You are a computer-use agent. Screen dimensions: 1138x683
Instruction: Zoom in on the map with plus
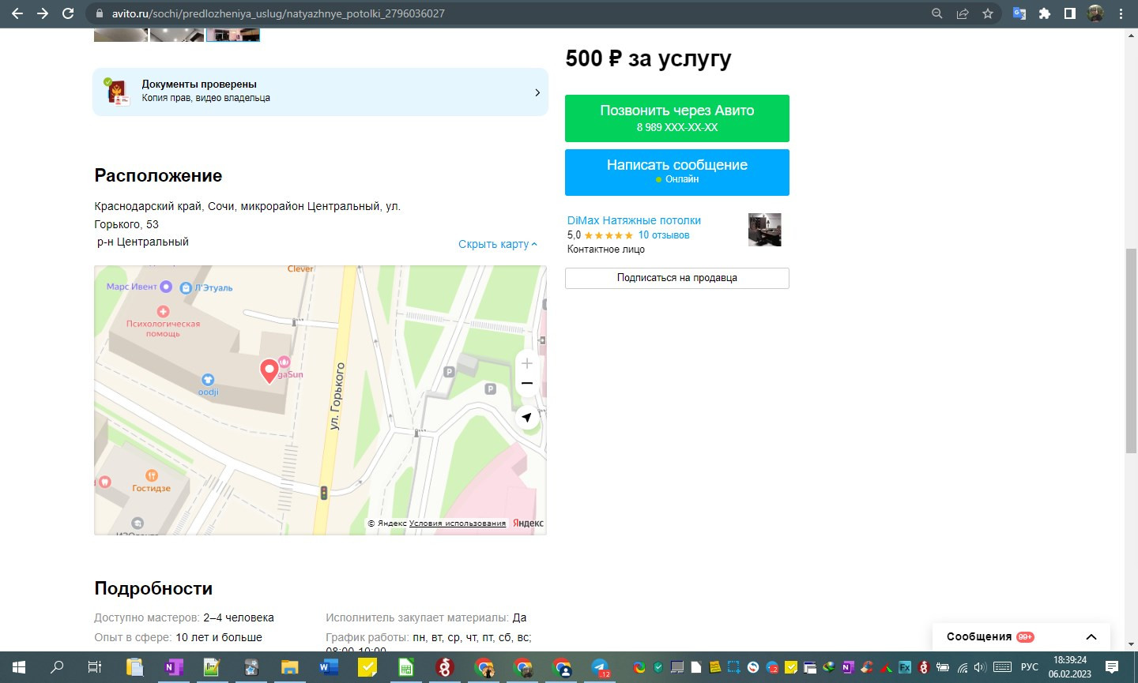coord(527,363)
